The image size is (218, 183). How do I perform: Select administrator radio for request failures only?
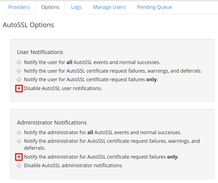pos(19,157)
